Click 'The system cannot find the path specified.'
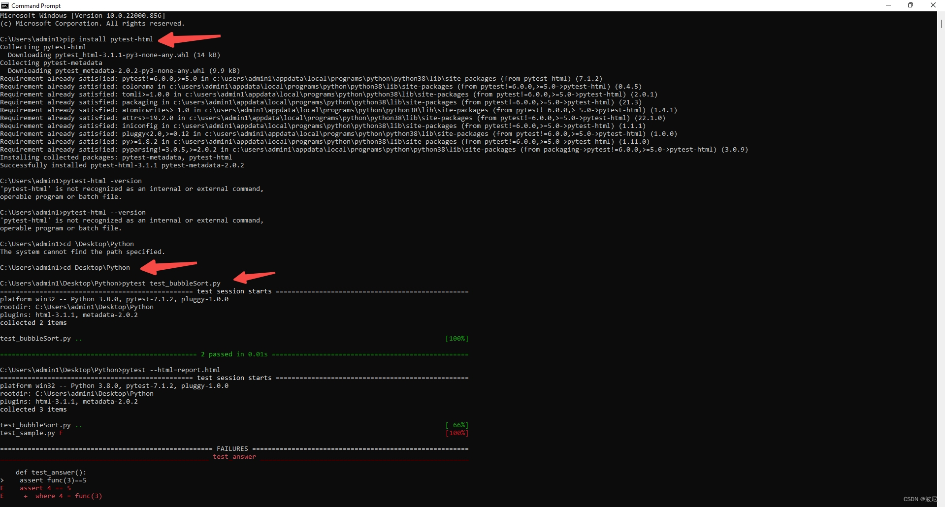Image resolution: width=945 pixels, height=507 pixels. (x=83, y=252)
